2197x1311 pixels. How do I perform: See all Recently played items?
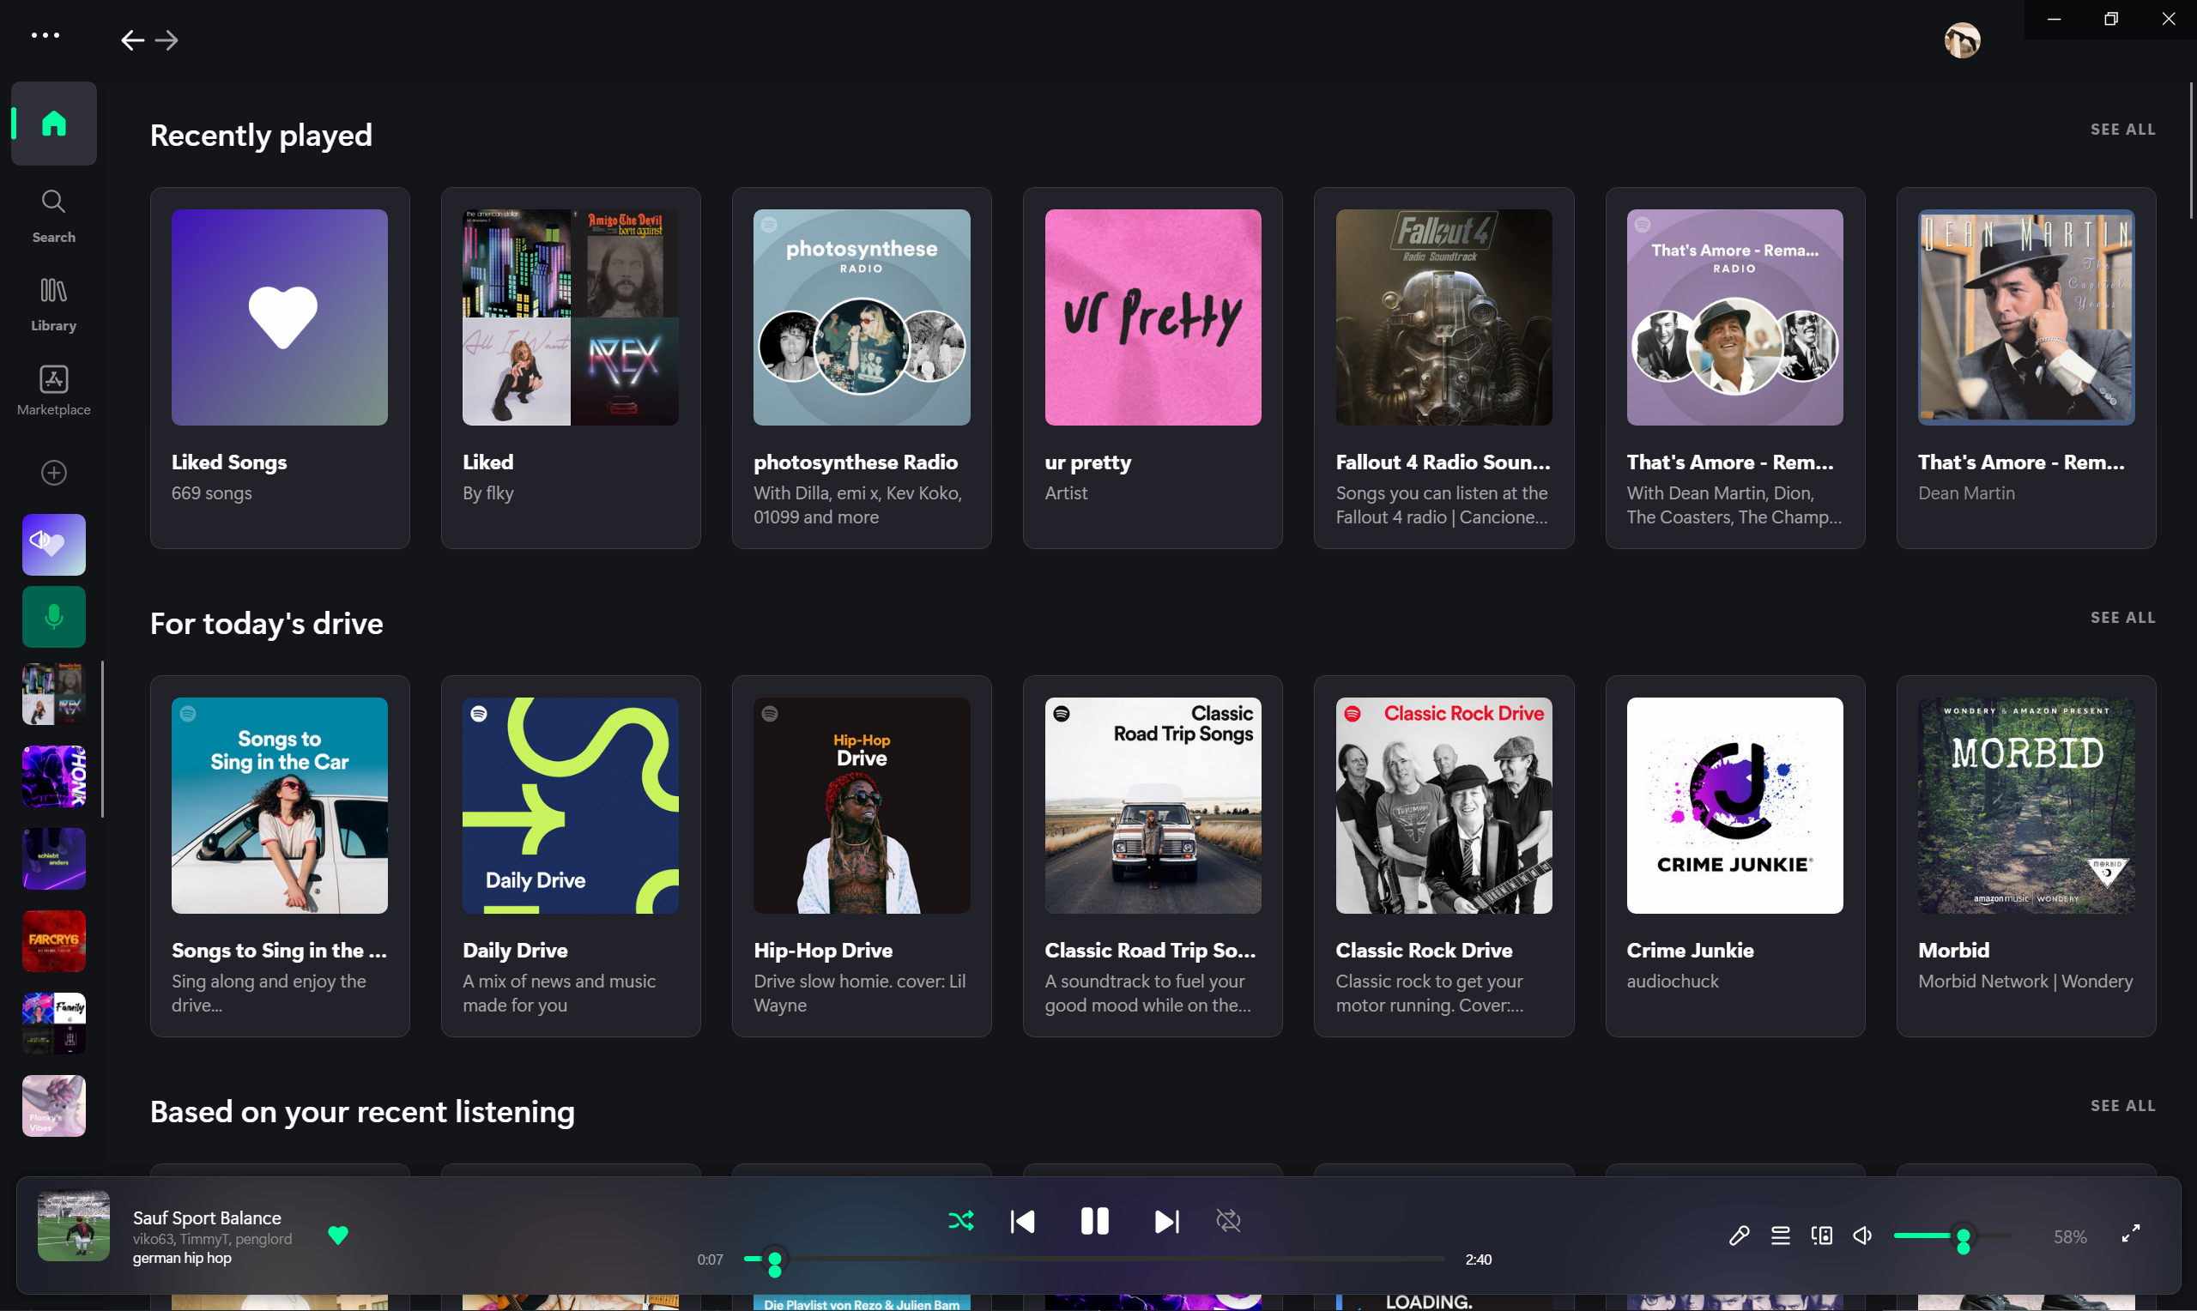(x=2122, y=129)
